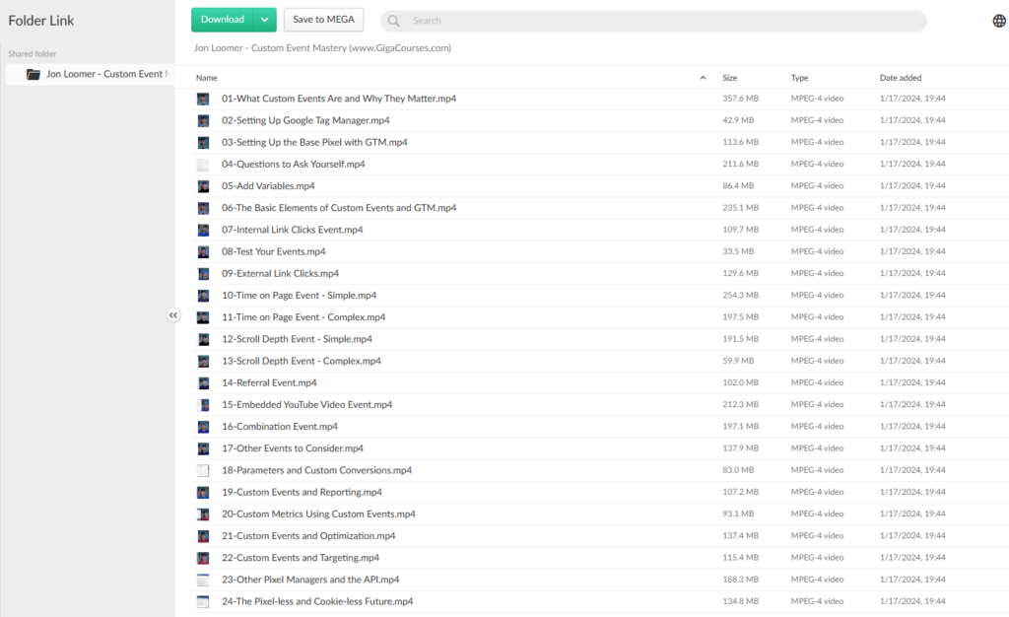Click the magnifier icon in search bar

click(x=395, y=21)
